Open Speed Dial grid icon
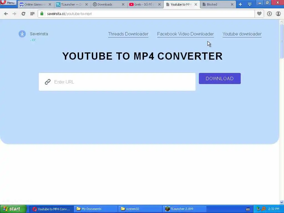The height and width of the screenshot is (213, 284). point(32,14)
